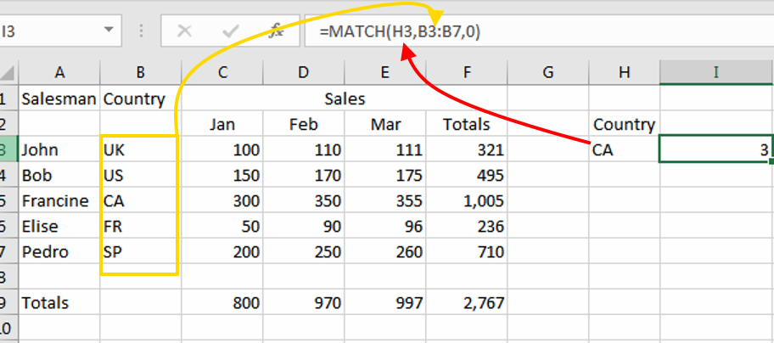Click Pedro's name cell in column A
Screen dimensions: 774x343
click(59, 252)
